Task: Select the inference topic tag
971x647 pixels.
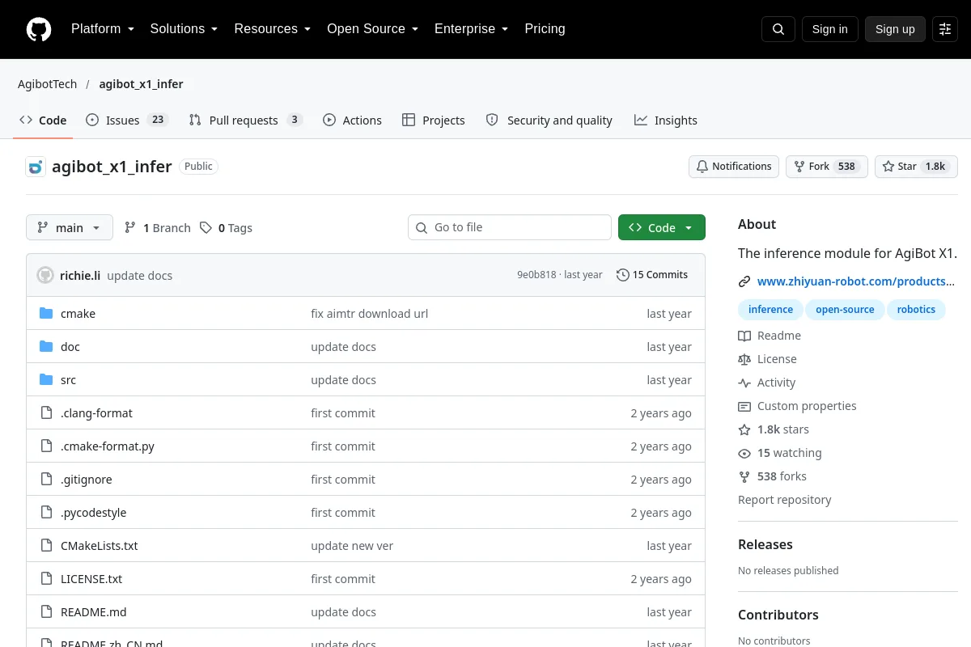Action: [x=770, y=310]
